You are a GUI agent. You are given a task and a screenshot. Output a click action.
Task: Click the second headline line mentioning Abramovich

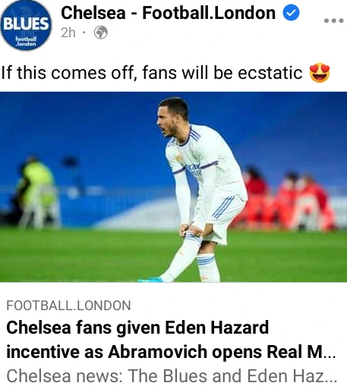171,352
